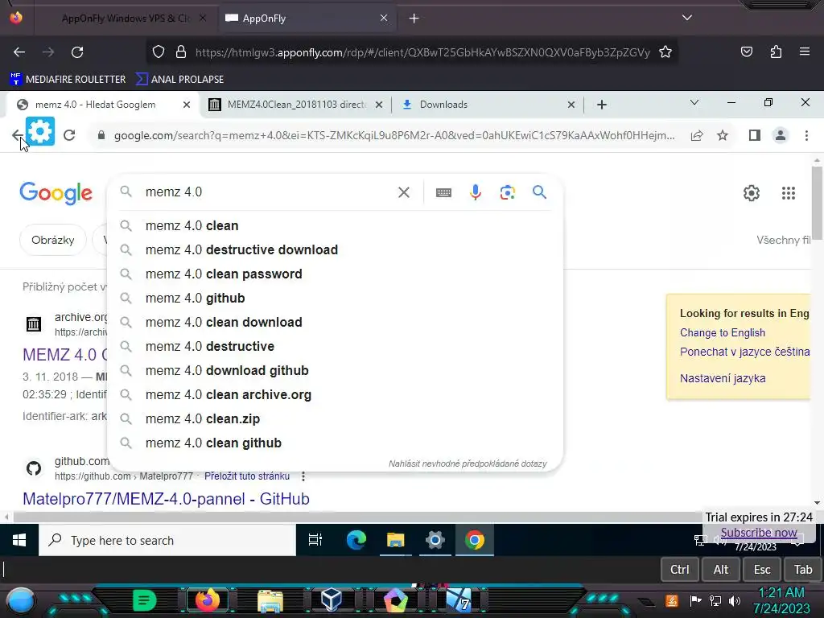Open Chrome three-dot menu
This screenshot has width=824, height=618.
click(806, 135)
